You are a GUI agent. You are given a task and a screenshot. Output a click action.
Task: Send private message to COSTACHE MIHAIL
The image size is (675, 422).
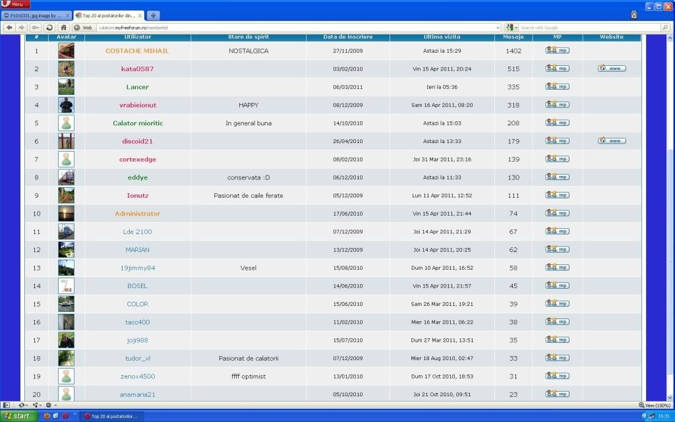click(558, 50)
